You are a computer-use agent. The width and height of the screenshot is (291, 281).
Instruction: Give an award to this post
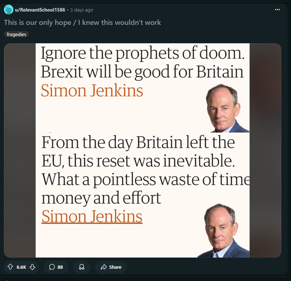(x=82, y=267)
